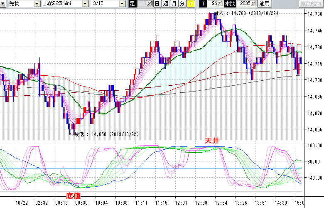Image resolution: width=324 pixels, height=208 pixels.
Task: Open the 先物 product type dropdown
Action: coord(38,4)
